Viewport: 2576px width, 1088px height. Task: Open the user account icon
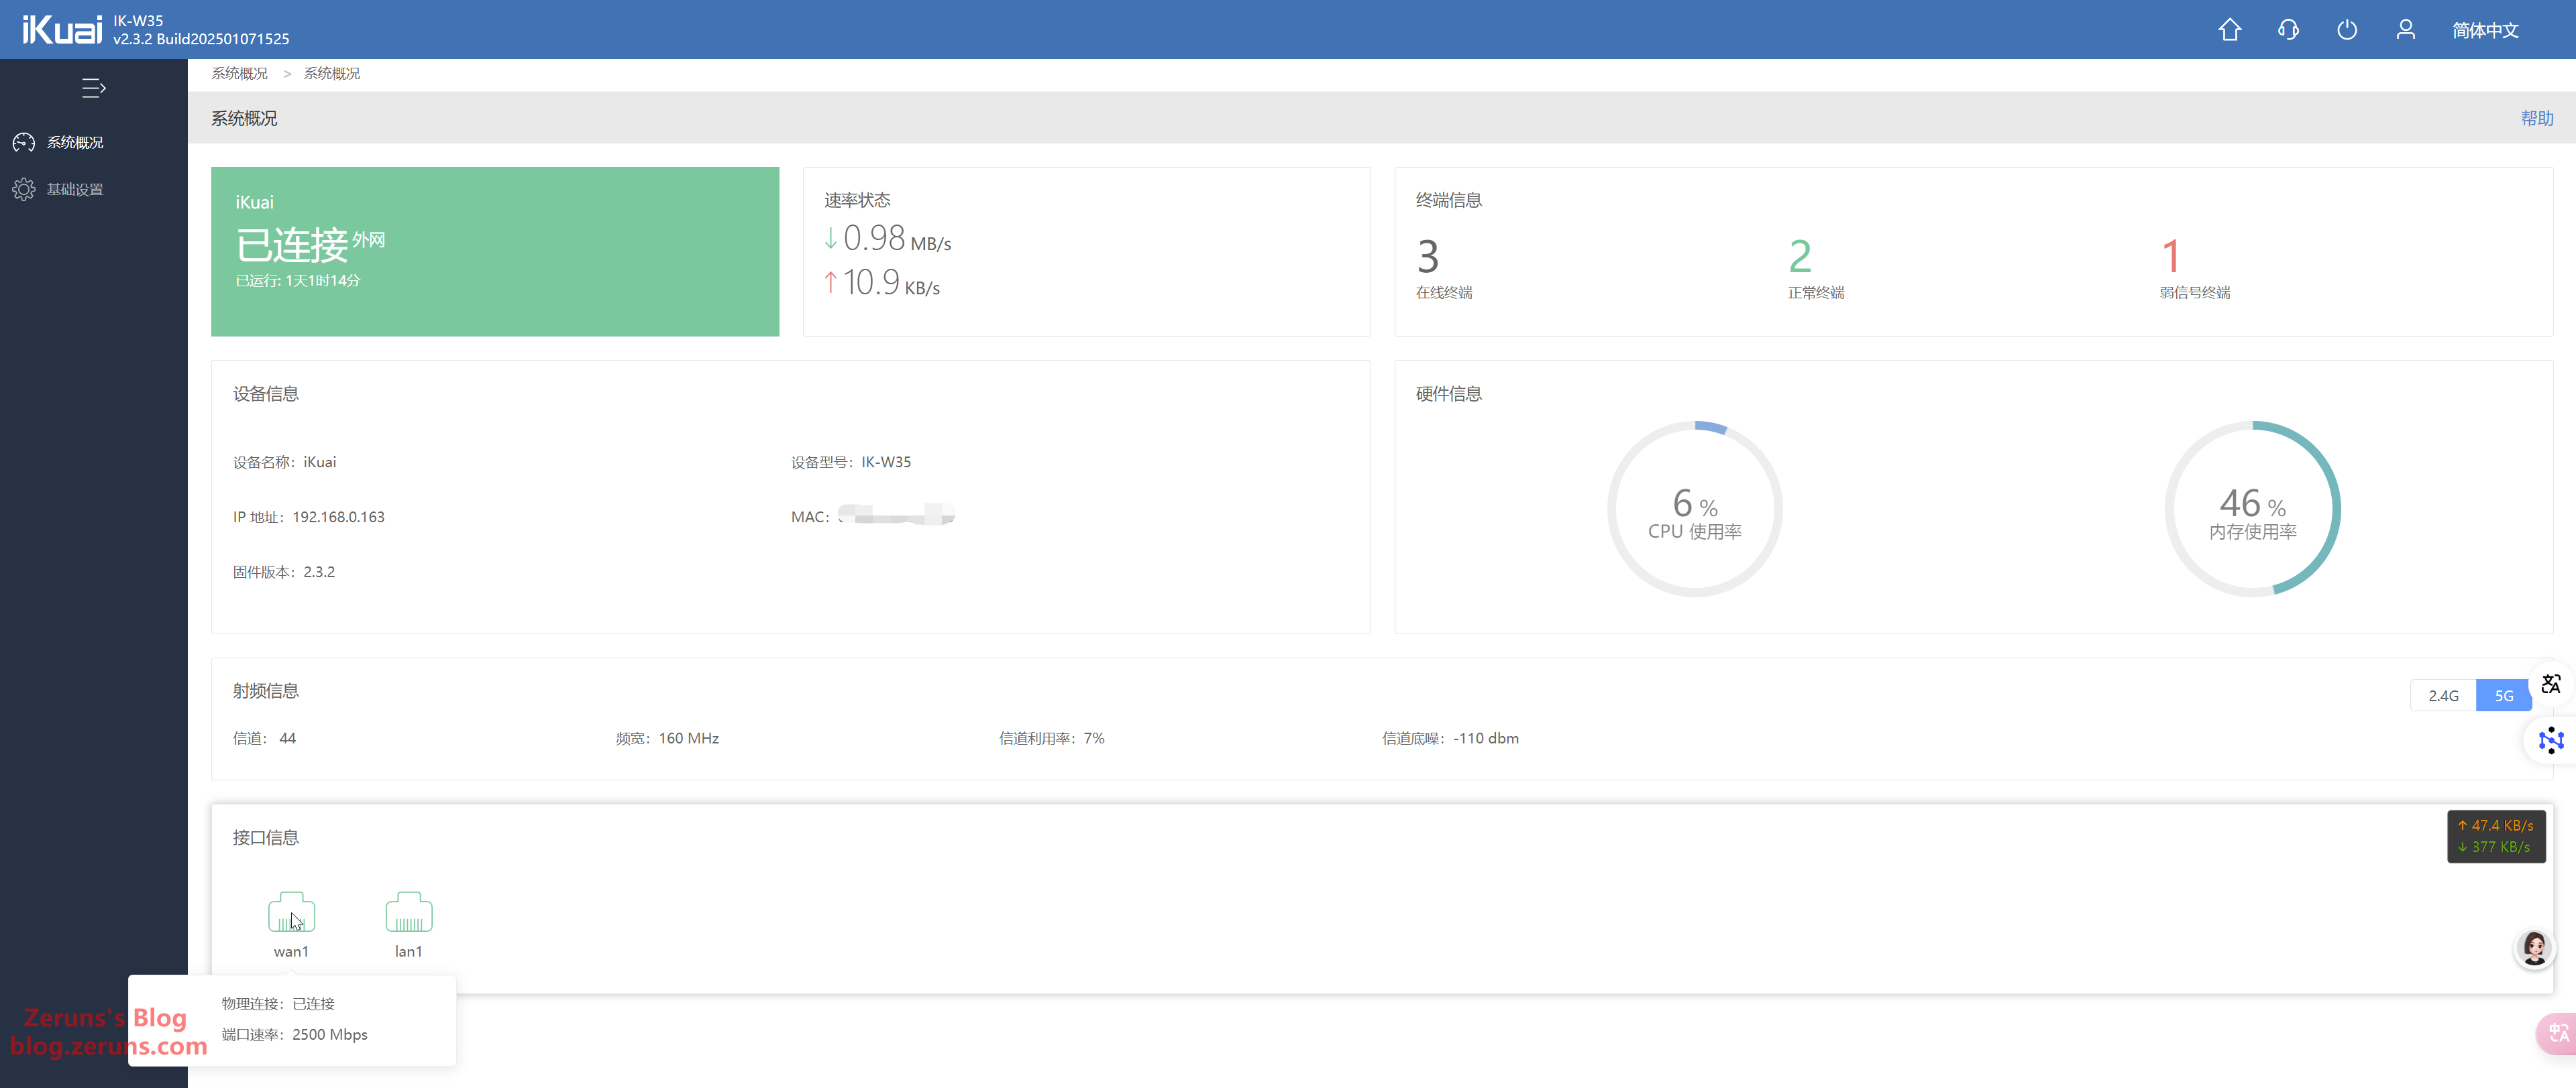[2405, 30]
